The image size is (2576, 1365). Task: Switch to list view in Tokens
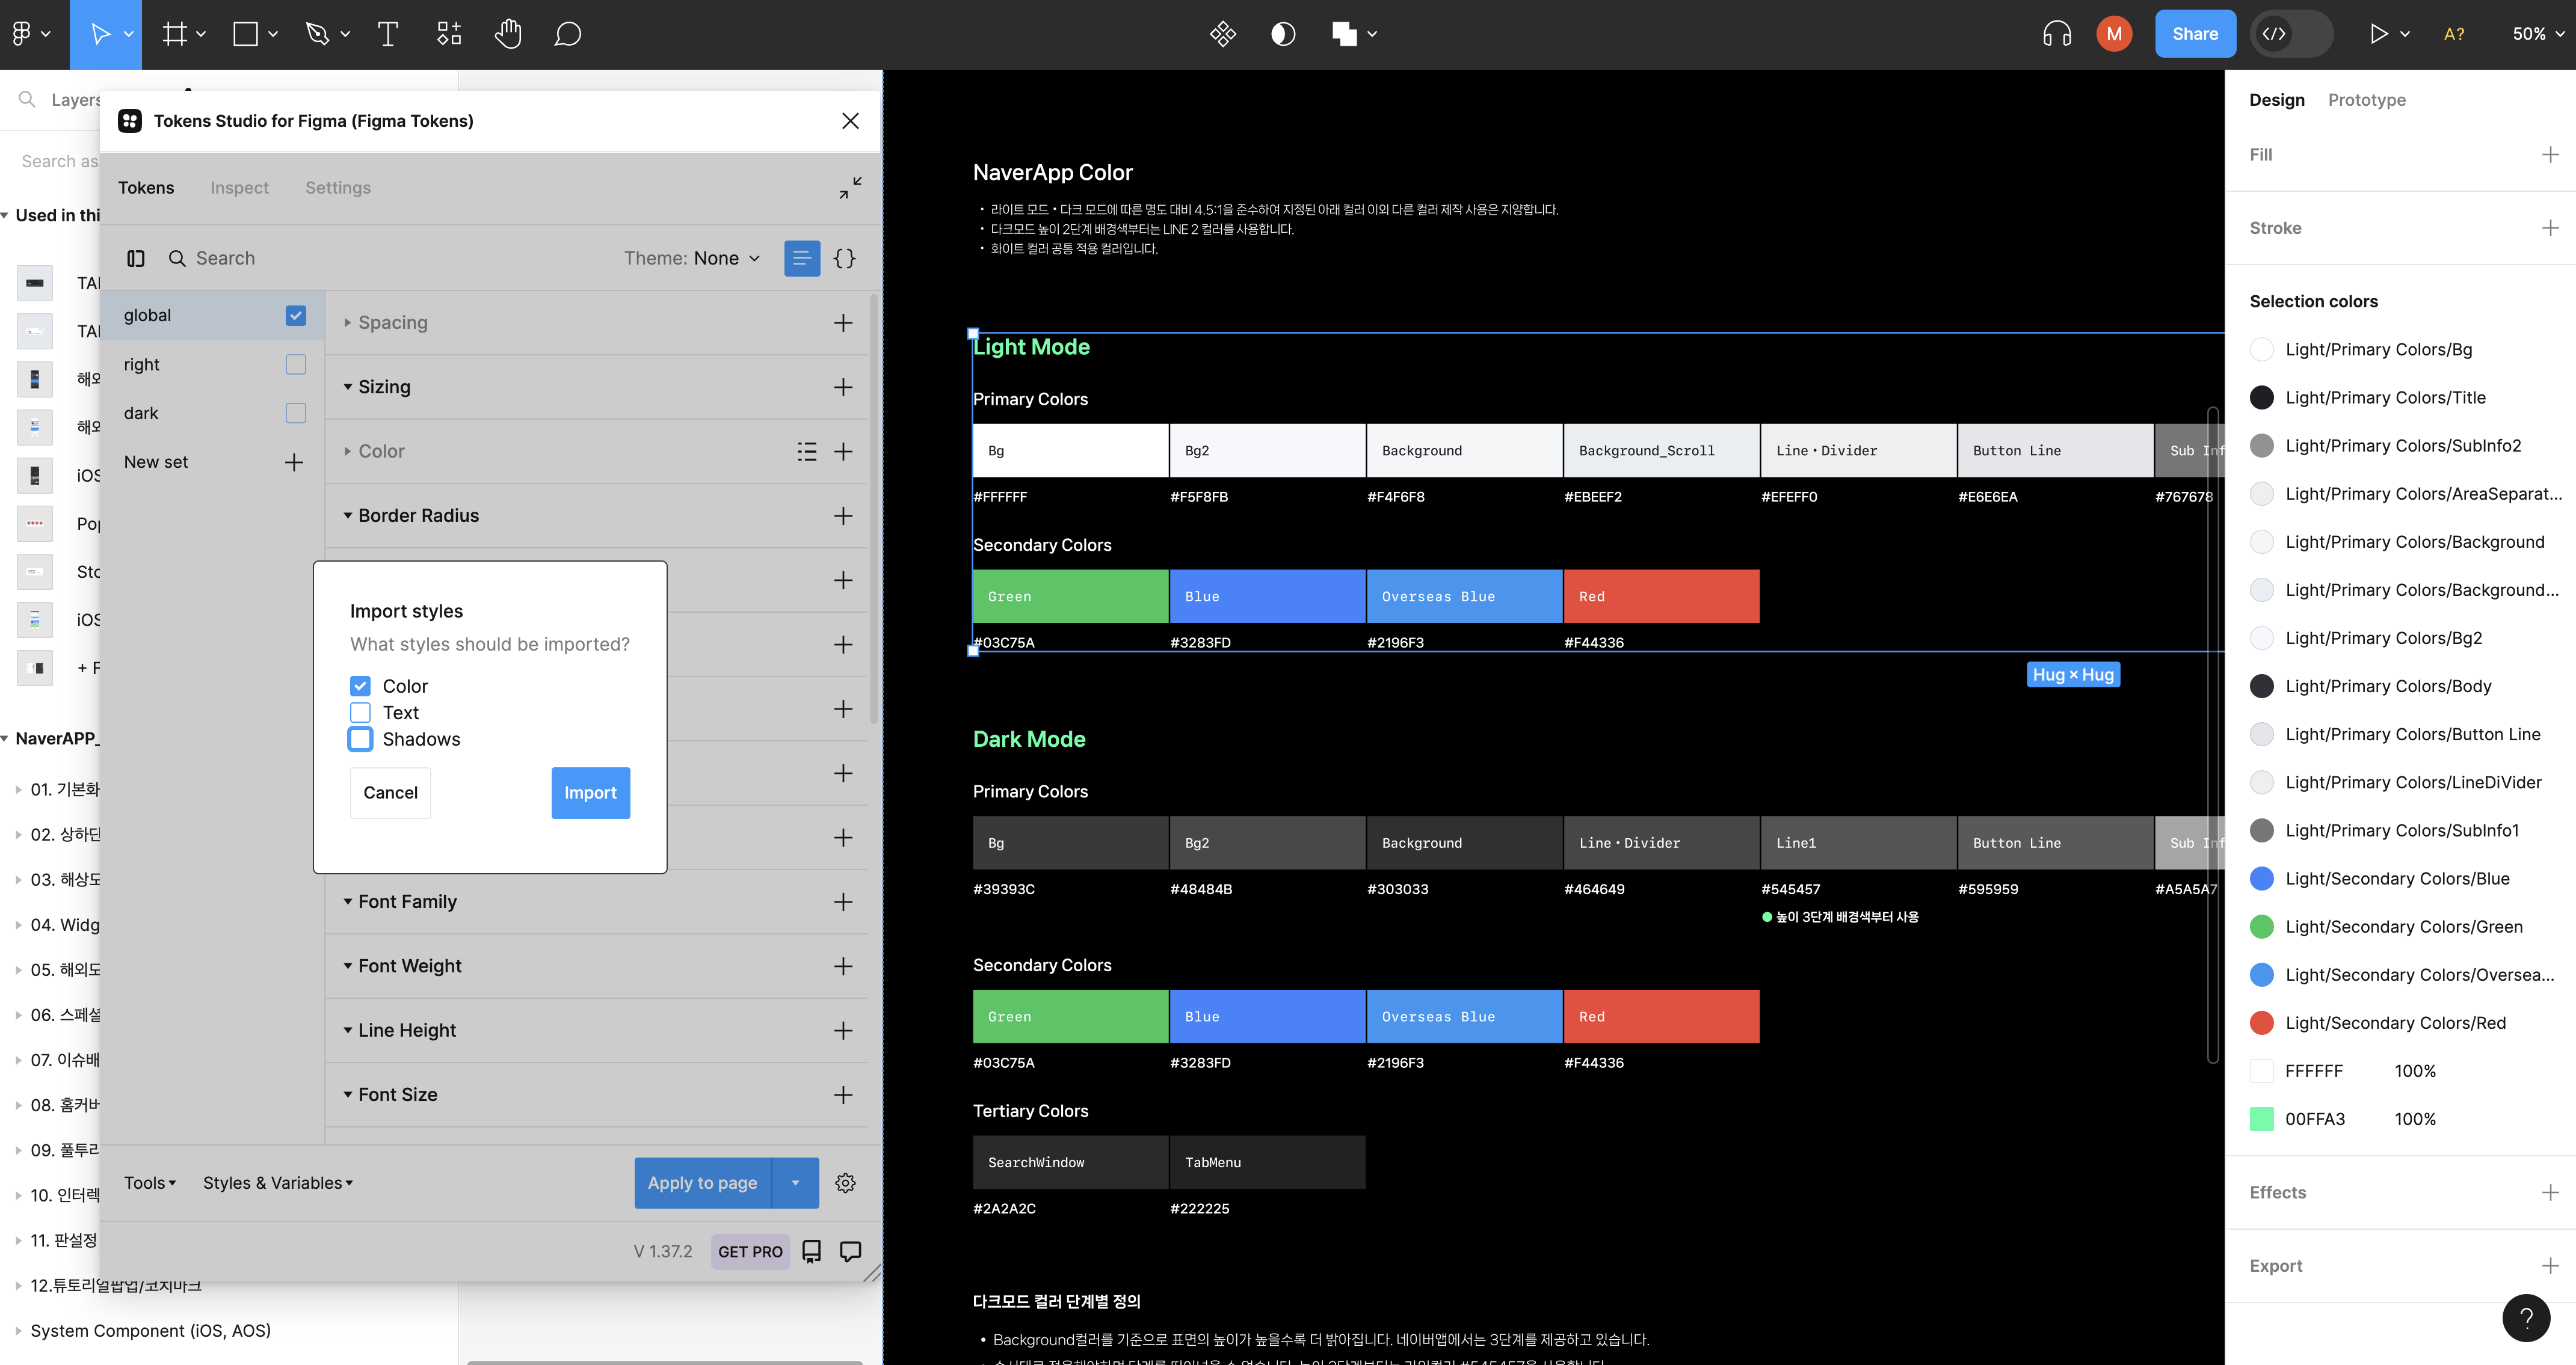pyautogui.click(x=802, y=259)
